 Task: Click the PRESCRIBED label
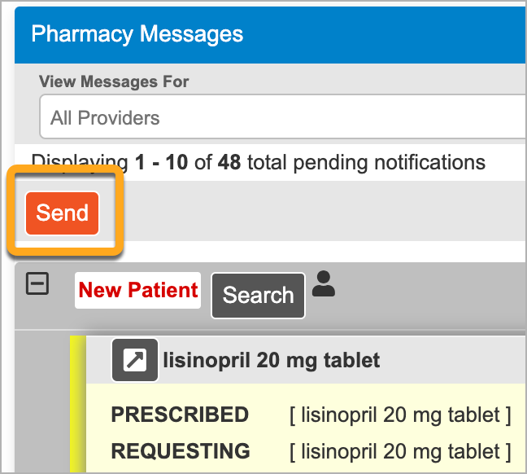[x=180, y=415]
